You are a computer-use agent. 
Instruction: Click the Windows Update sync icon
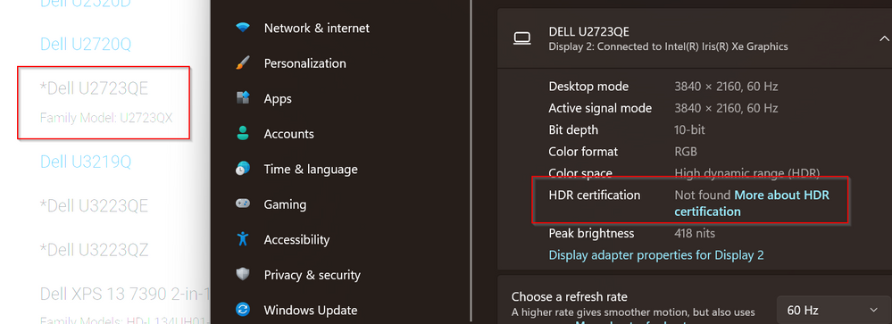(x=243, y=310)
